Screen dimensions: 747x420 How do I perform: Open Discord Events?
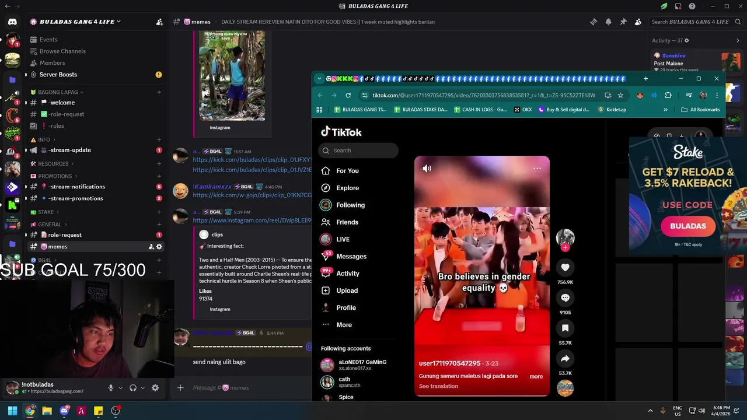(48, 40)
